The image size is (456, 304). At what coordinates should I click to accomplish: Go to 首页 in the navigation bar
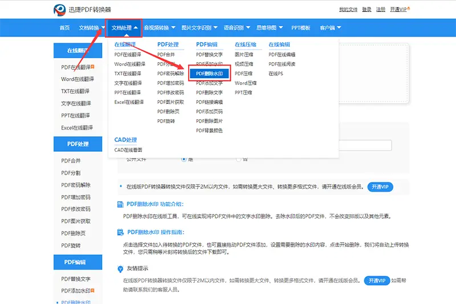click(64, 27)
